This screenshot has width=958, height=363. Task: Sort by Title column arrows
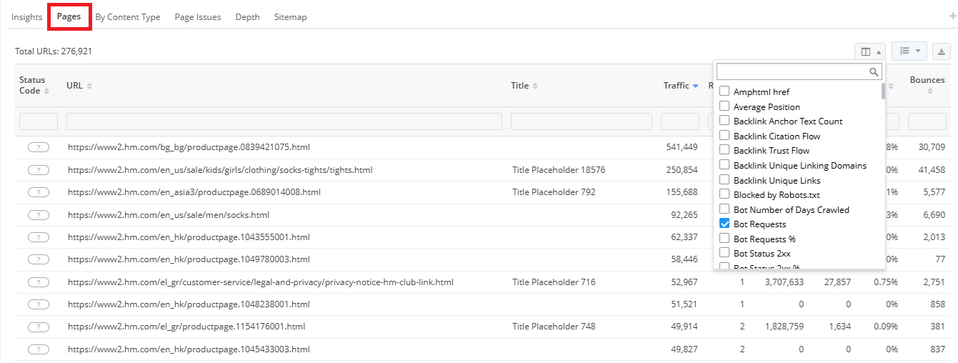[x=535, y=86]
